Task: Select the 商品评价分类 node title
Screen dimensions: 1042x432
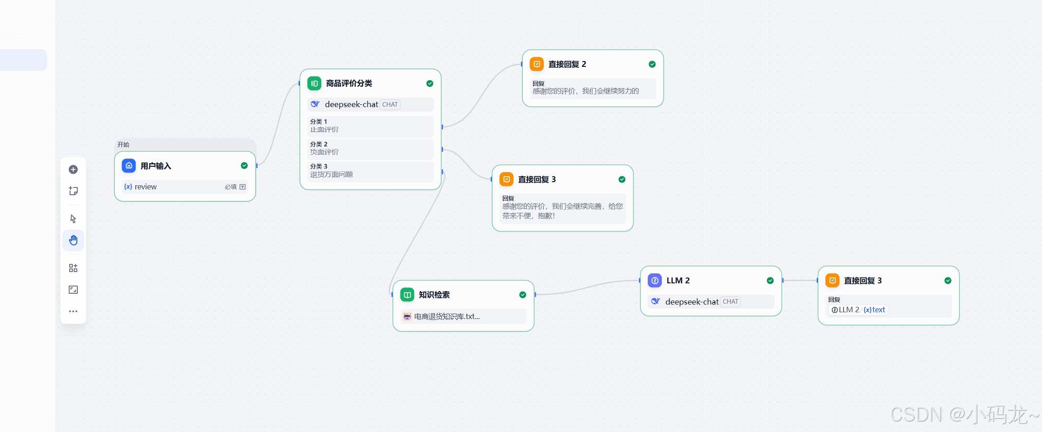Action: (x=349, y=84)
